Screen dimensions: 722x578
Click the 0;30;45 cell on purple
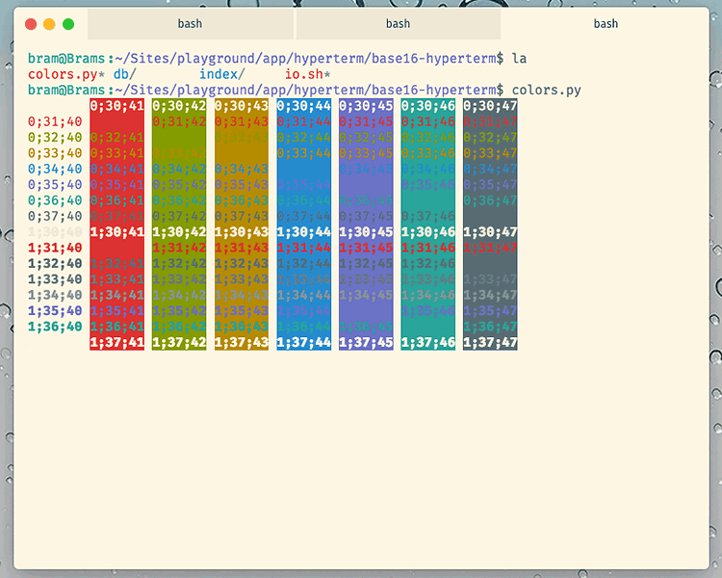coord(366,106)
